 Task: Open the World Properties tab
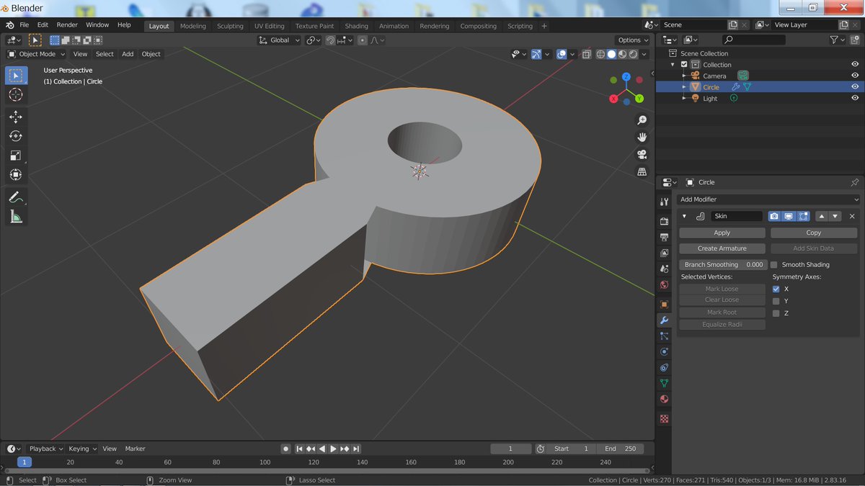664,284
